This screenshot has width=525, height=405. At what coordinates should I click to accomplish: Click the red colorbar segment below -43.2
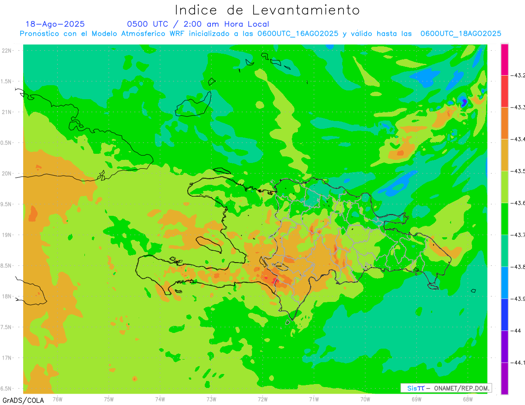(x=504, y=91)
